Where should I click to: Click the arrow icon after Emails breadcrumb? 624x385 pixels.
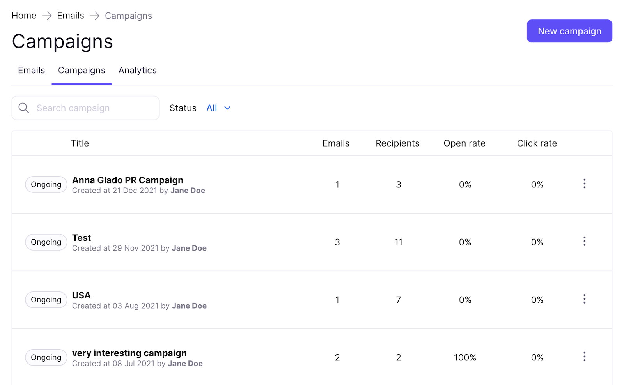[x=94, y=16]
